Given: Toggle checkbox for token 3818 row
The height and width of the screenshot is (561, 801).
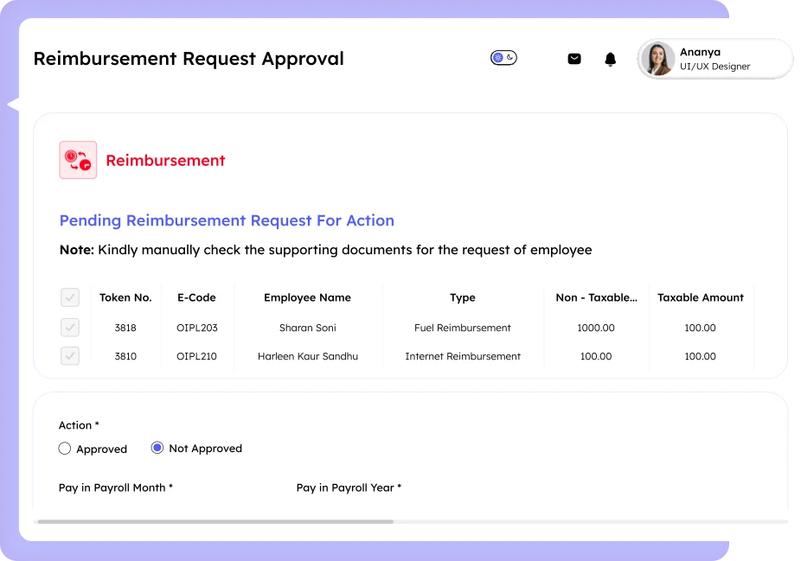Looking at the screenshot, I should 70,328.
